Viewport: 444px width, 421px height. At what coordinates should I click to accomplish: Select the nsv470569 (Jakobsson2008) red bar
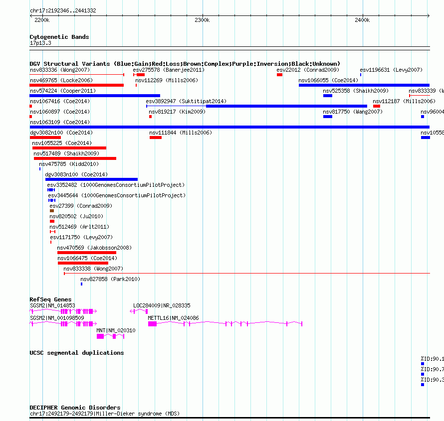pos(87,253)
